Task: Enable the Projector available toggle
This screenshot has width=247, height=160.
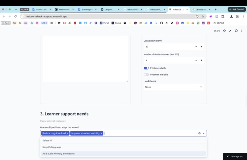Action: tap(146, 75)
